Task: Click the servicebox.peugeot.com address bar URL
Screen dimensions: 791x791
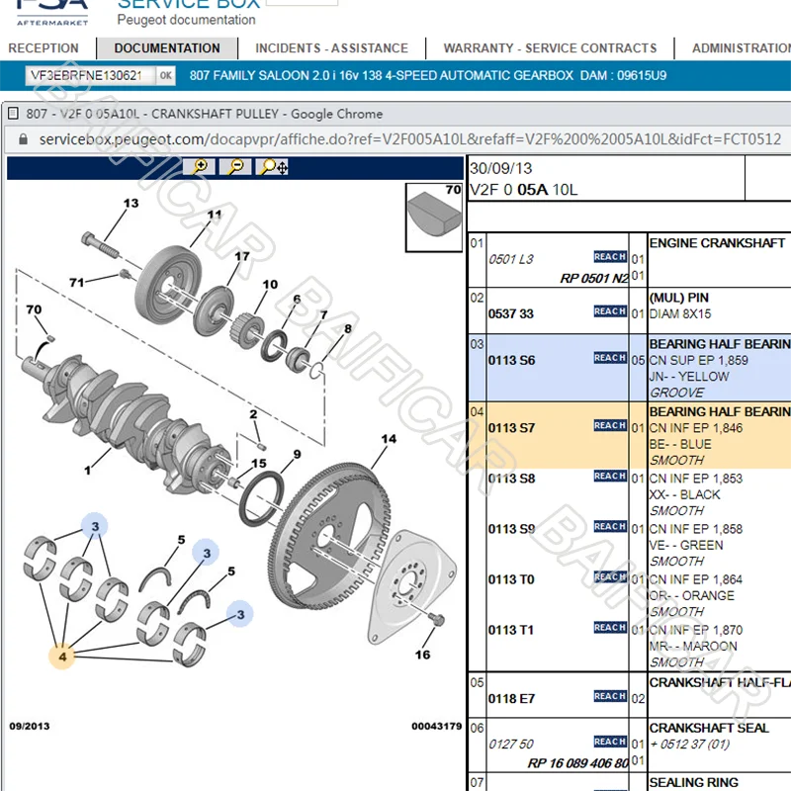Action: pyautogui.click(x=409, y=139)
